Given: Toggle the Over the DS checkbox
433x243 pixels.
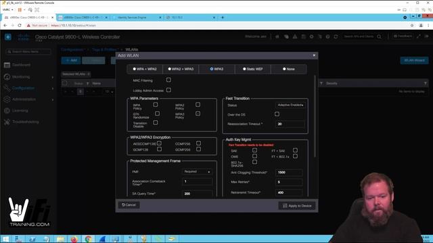Looking at the screenshot, I should coord(277,114).
